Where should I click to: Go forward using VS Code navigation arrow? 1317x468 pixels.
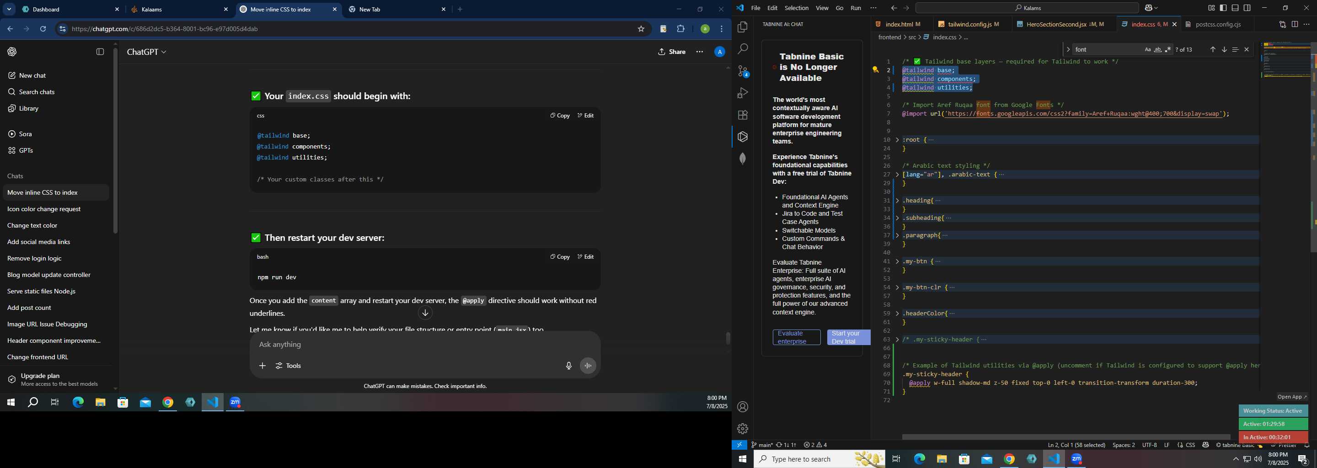[906, 8]
